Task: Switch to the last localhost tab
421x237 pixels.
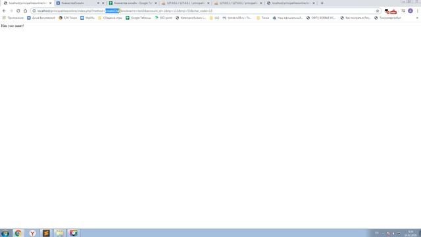Action: (x=291, y=3)
